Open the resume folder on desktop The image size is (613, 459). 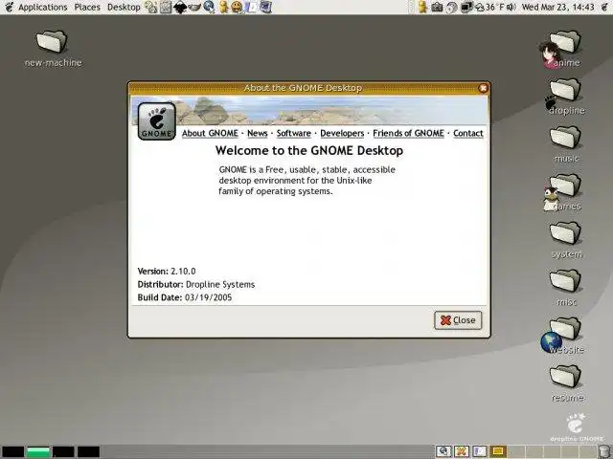tap(566, 383)
